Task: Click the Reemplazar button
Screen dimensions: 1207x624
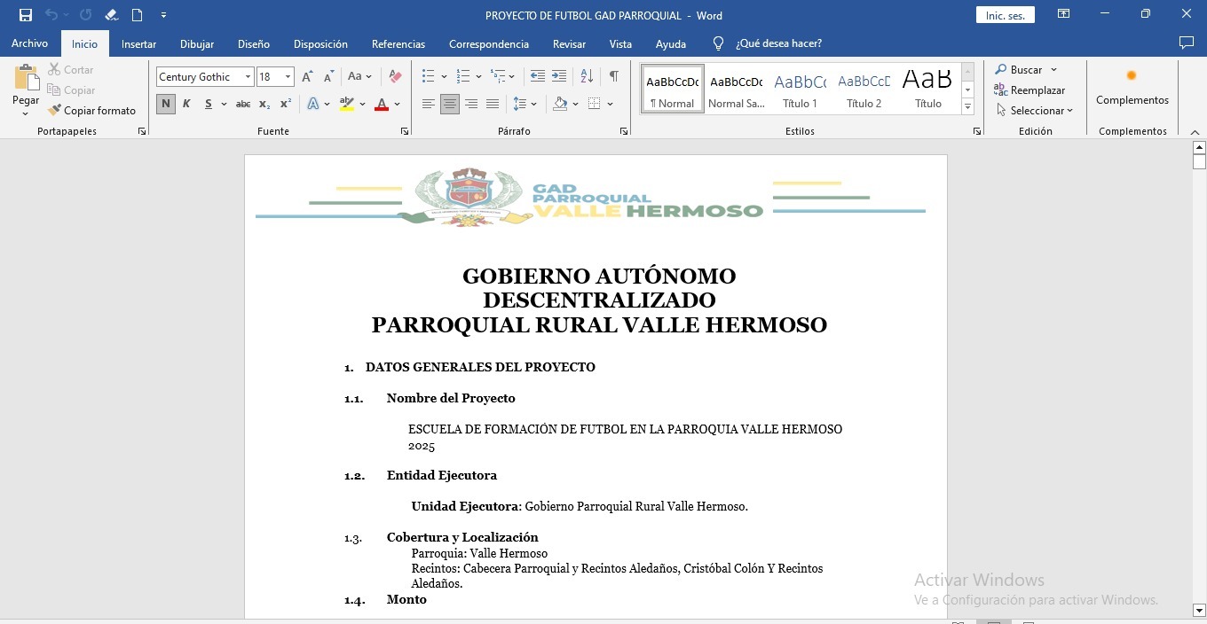Action: tap(1029, 90)
